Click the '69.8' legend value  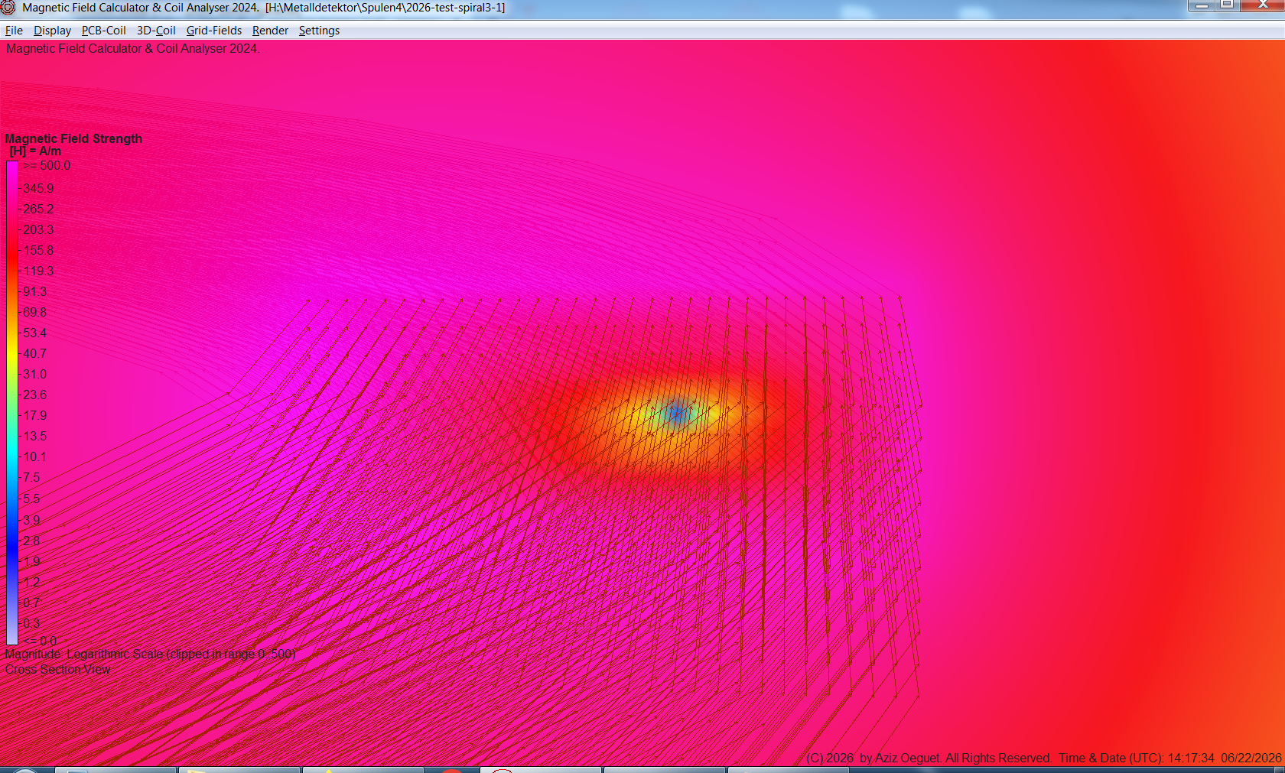(x=35, y=312)
